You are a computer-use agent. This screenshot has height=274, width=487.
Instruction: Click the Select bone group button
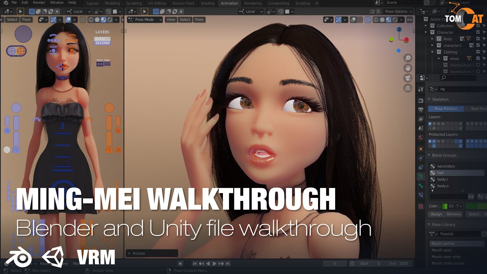pyautogui.click(x=474, y=214)
